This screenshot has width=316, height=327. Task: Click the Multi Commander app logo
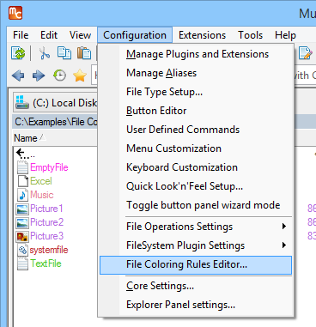(15, 13)
